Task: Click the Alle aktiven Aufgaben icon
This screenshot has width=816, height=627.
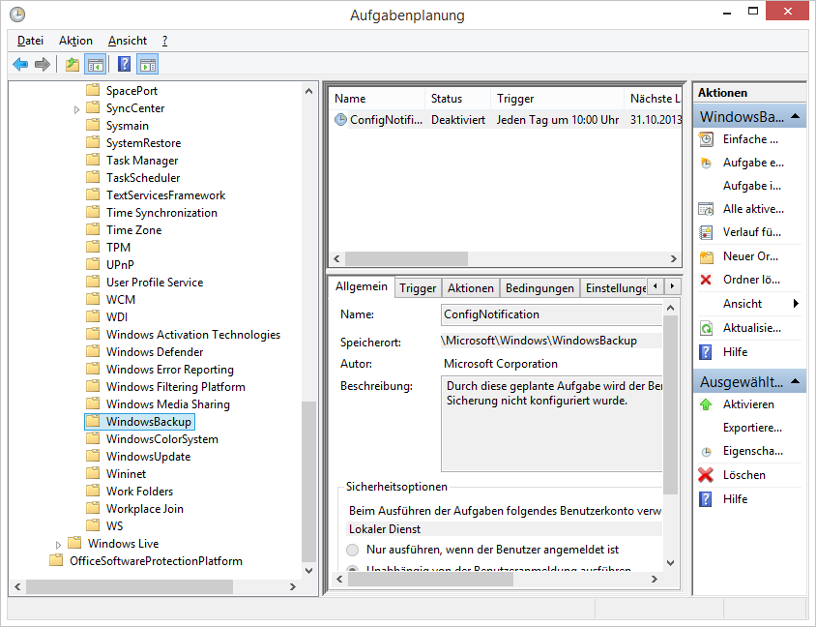Action: point(706,209)
